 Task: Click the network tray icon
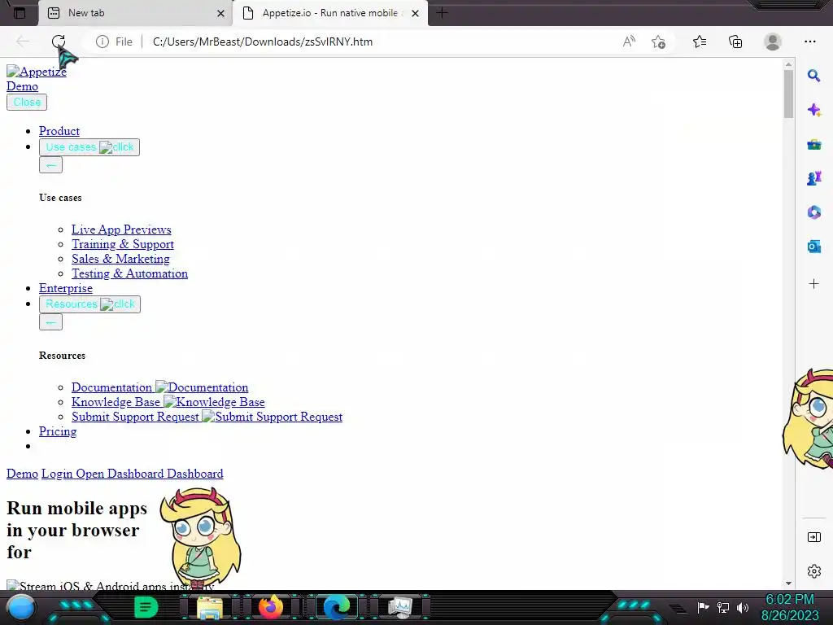tap(723, 607)
